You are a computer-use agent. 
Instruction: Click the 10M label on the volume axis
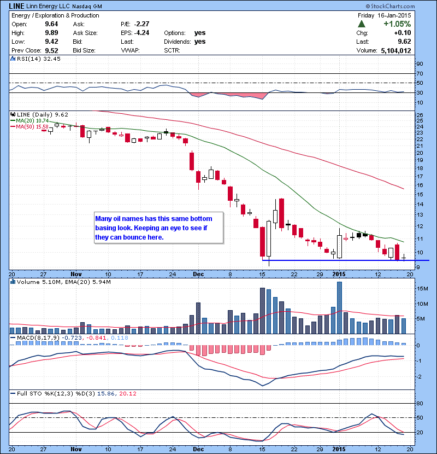tap(422, 304)
